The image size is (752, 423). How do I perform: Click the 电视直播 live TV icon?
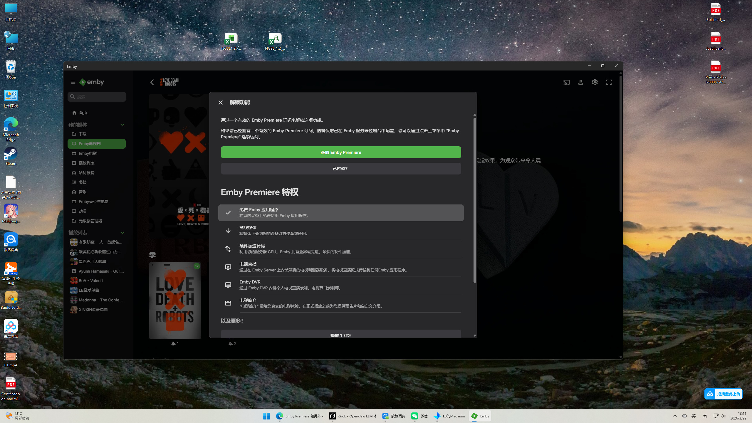(228, 267)
